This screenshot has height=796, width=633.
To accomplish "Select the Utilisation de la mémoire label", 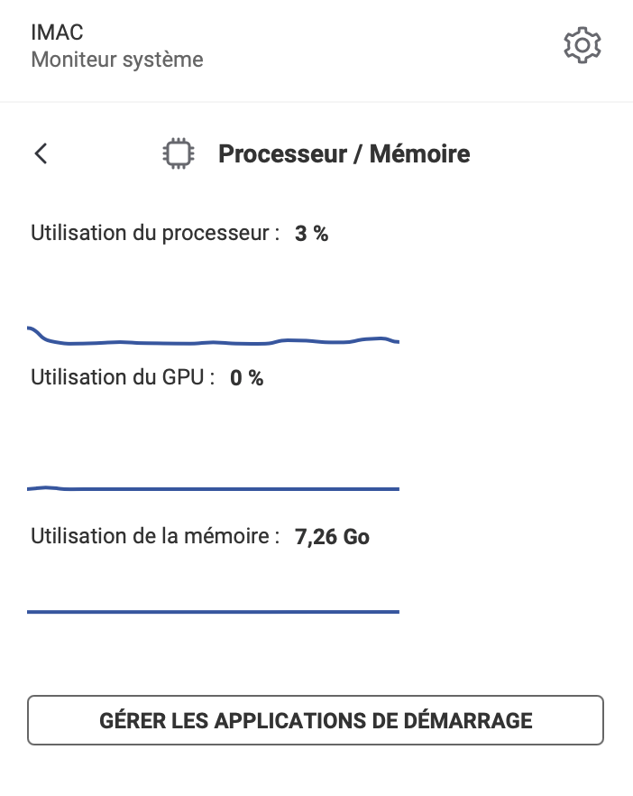I will tap(155, 536).
